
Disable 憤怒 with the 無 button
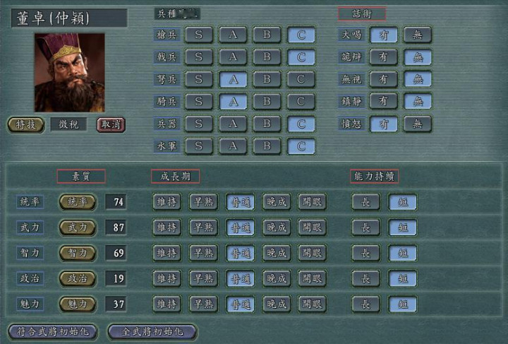418,124
